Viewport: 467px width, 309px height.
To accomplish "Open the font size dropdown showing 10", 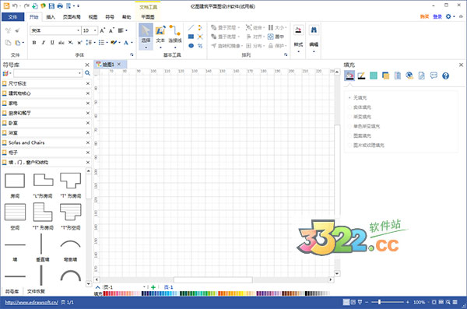I will point(95,30).
